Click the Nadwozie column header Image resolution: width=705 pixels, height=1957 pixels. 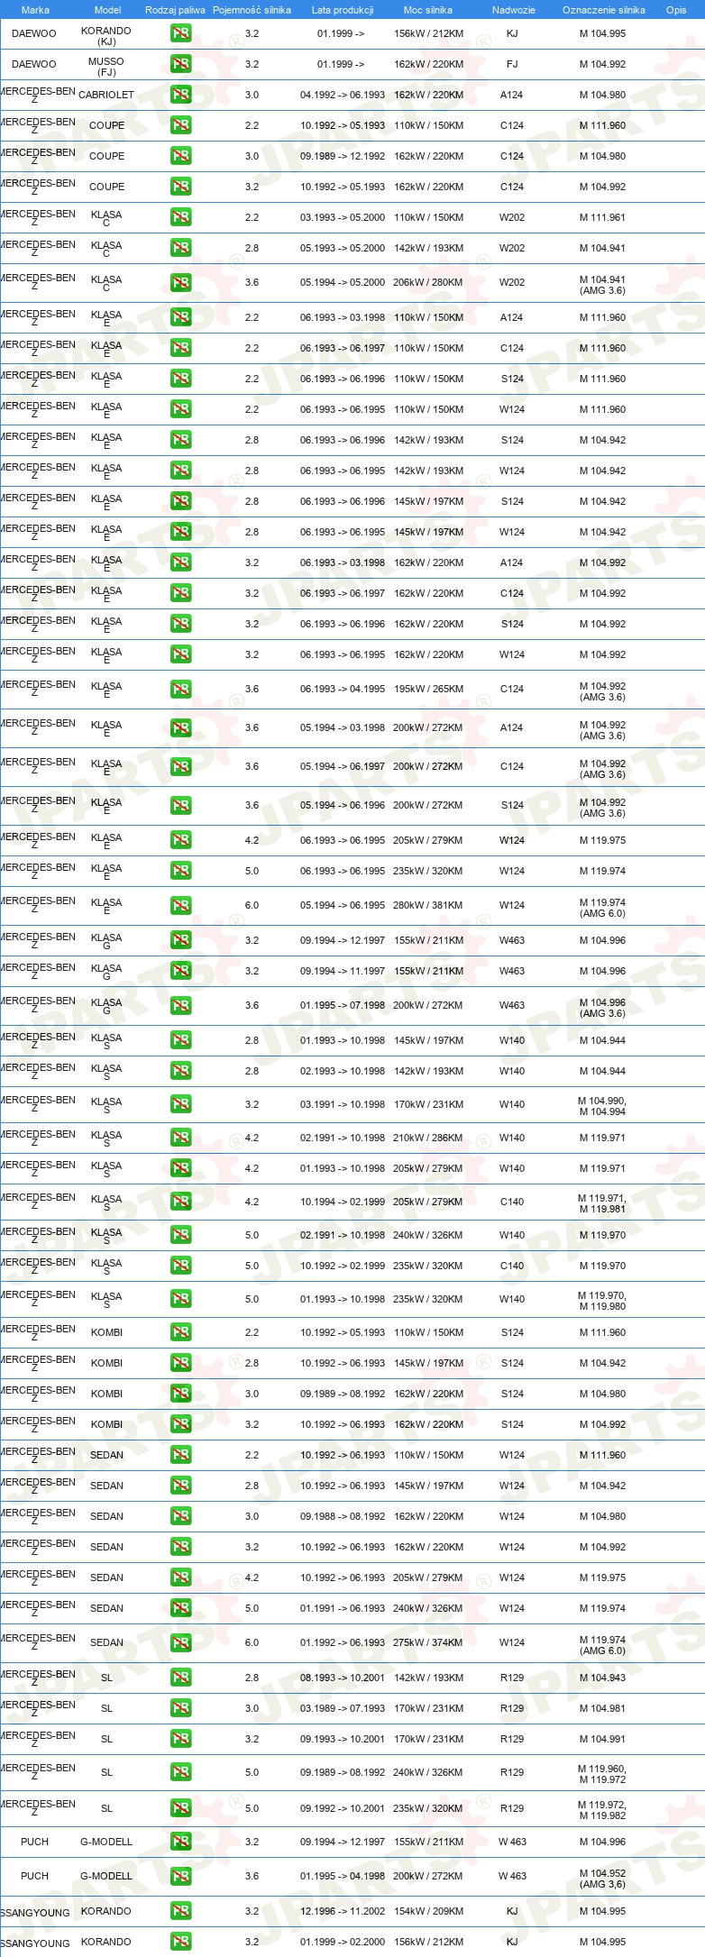pyautogui.click(x=513, y=10)
